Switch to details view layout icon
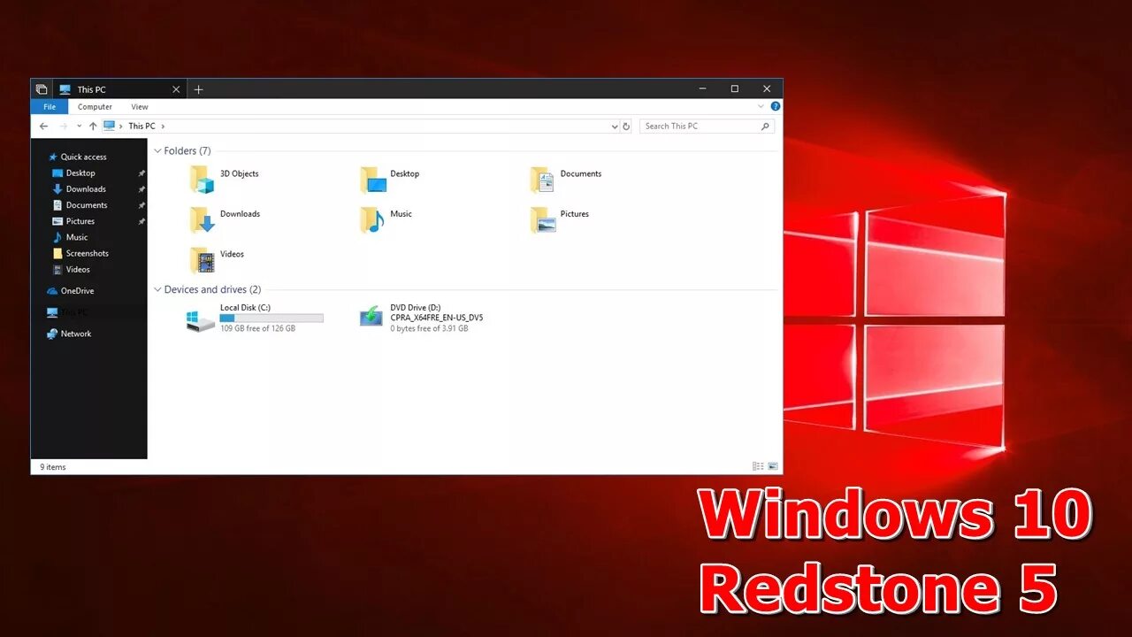Image resolution: width=1132 pixels, height=637 pixels. [x=758, y=466]
